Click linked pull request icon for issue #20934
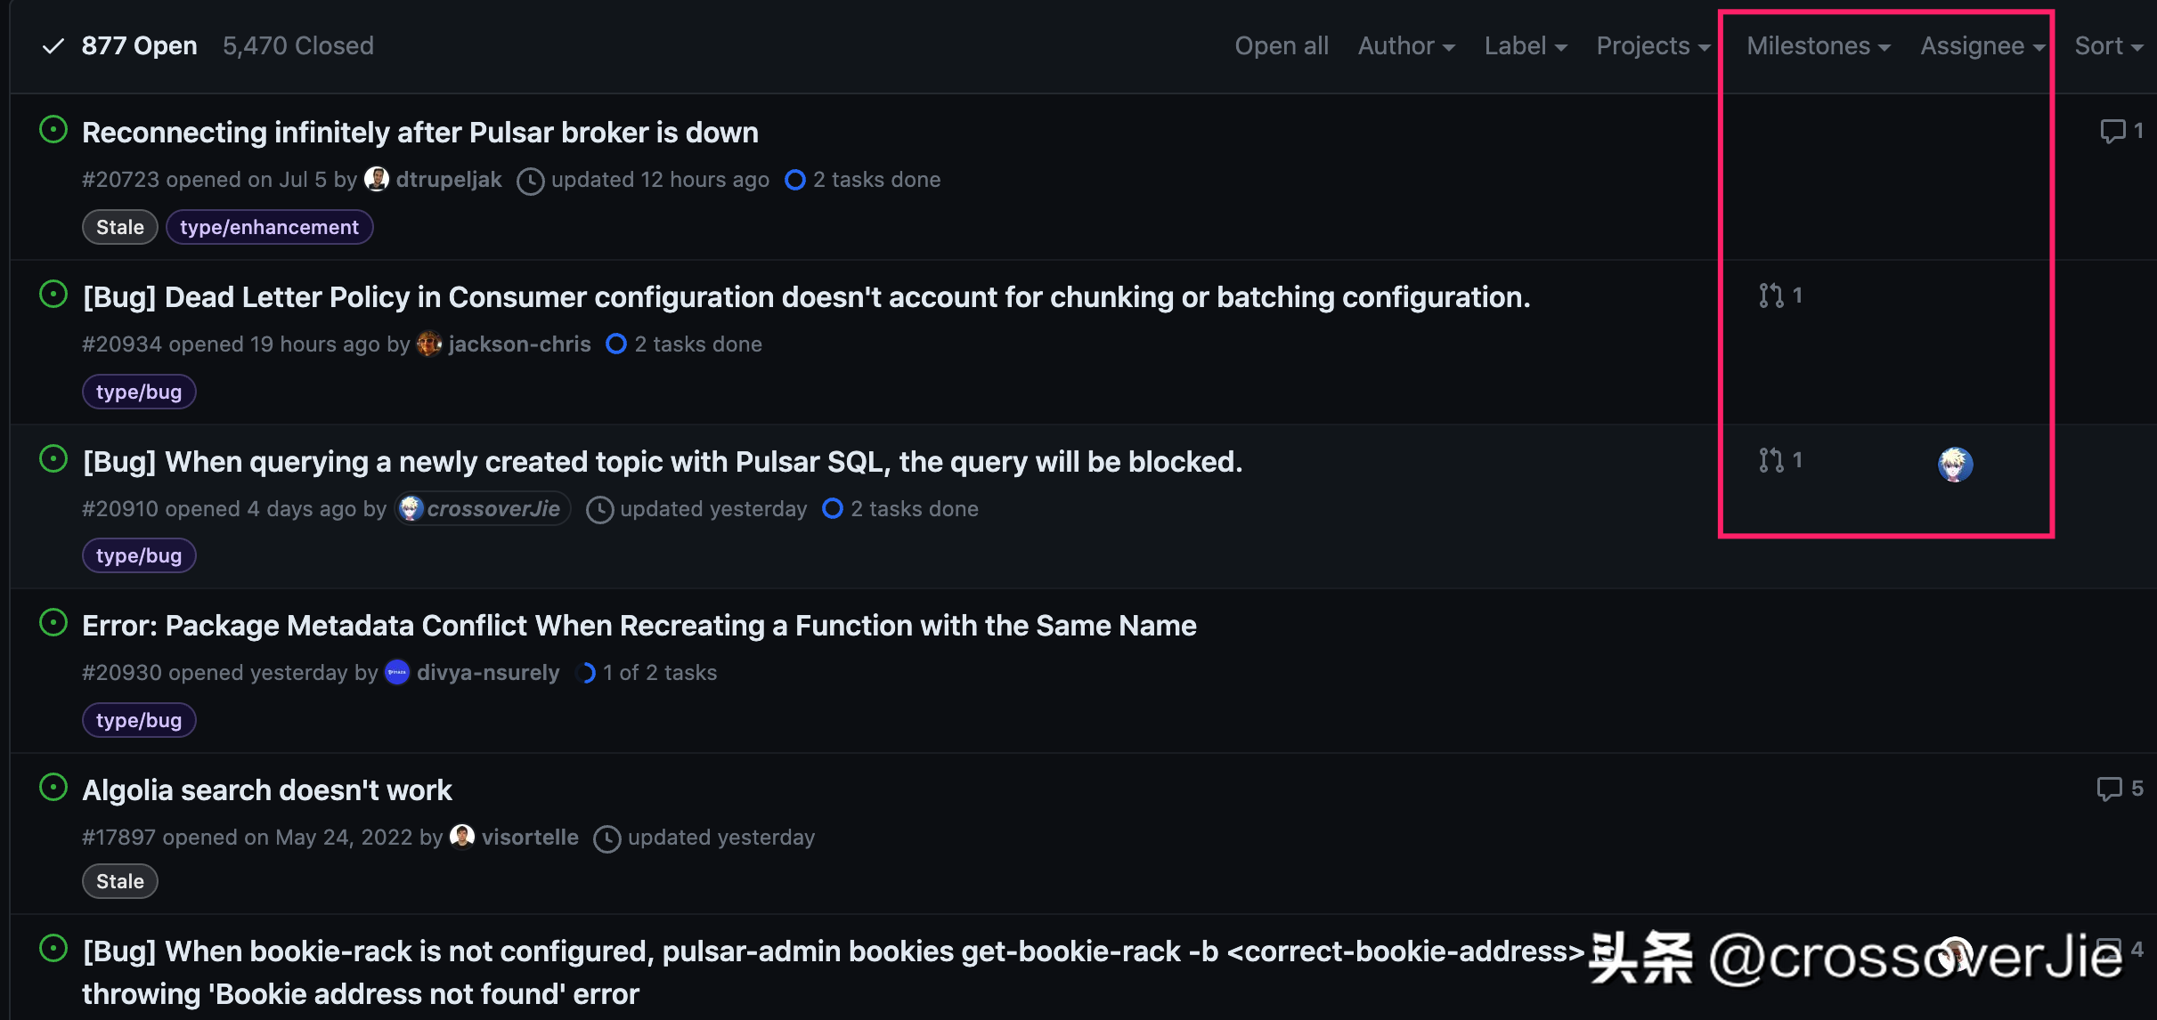 pos(1780,295)
